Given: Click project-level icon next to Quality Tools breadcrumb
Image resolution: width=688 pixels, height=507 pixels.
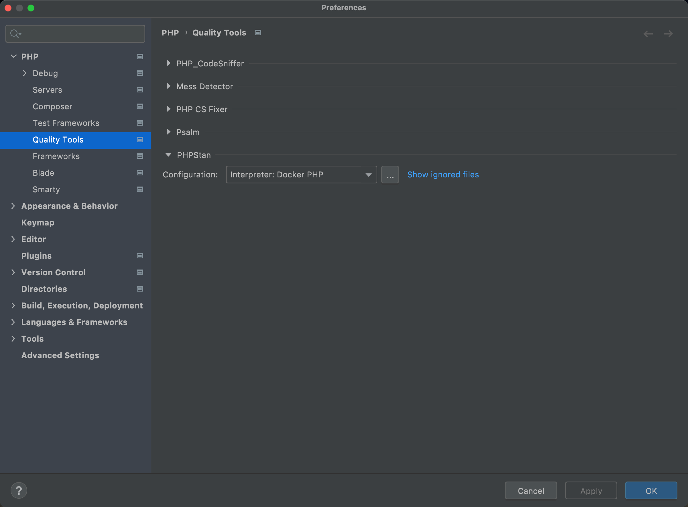Looking at the screenshot, I should click(258, 33).
